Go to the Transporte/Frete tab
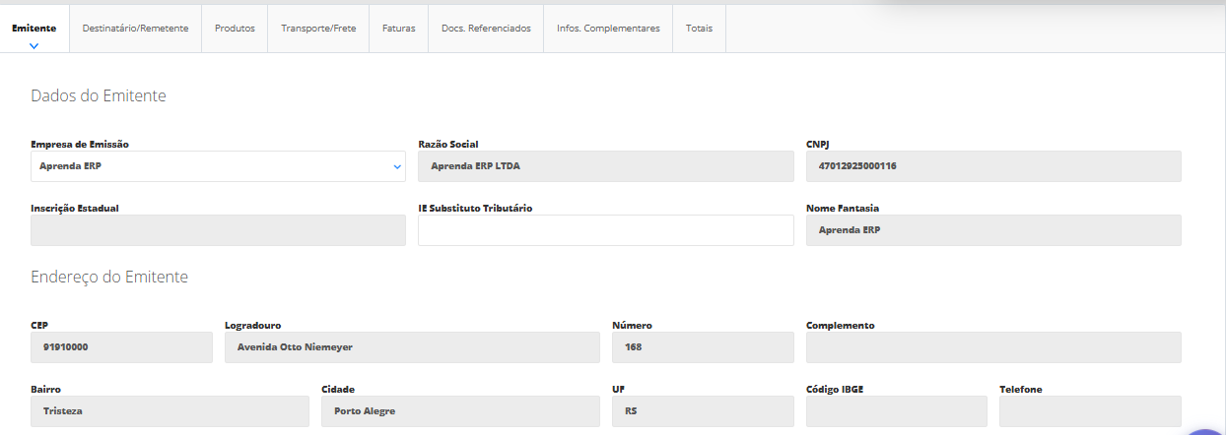This screenshot has width=1226, height=435. point(318,29)
